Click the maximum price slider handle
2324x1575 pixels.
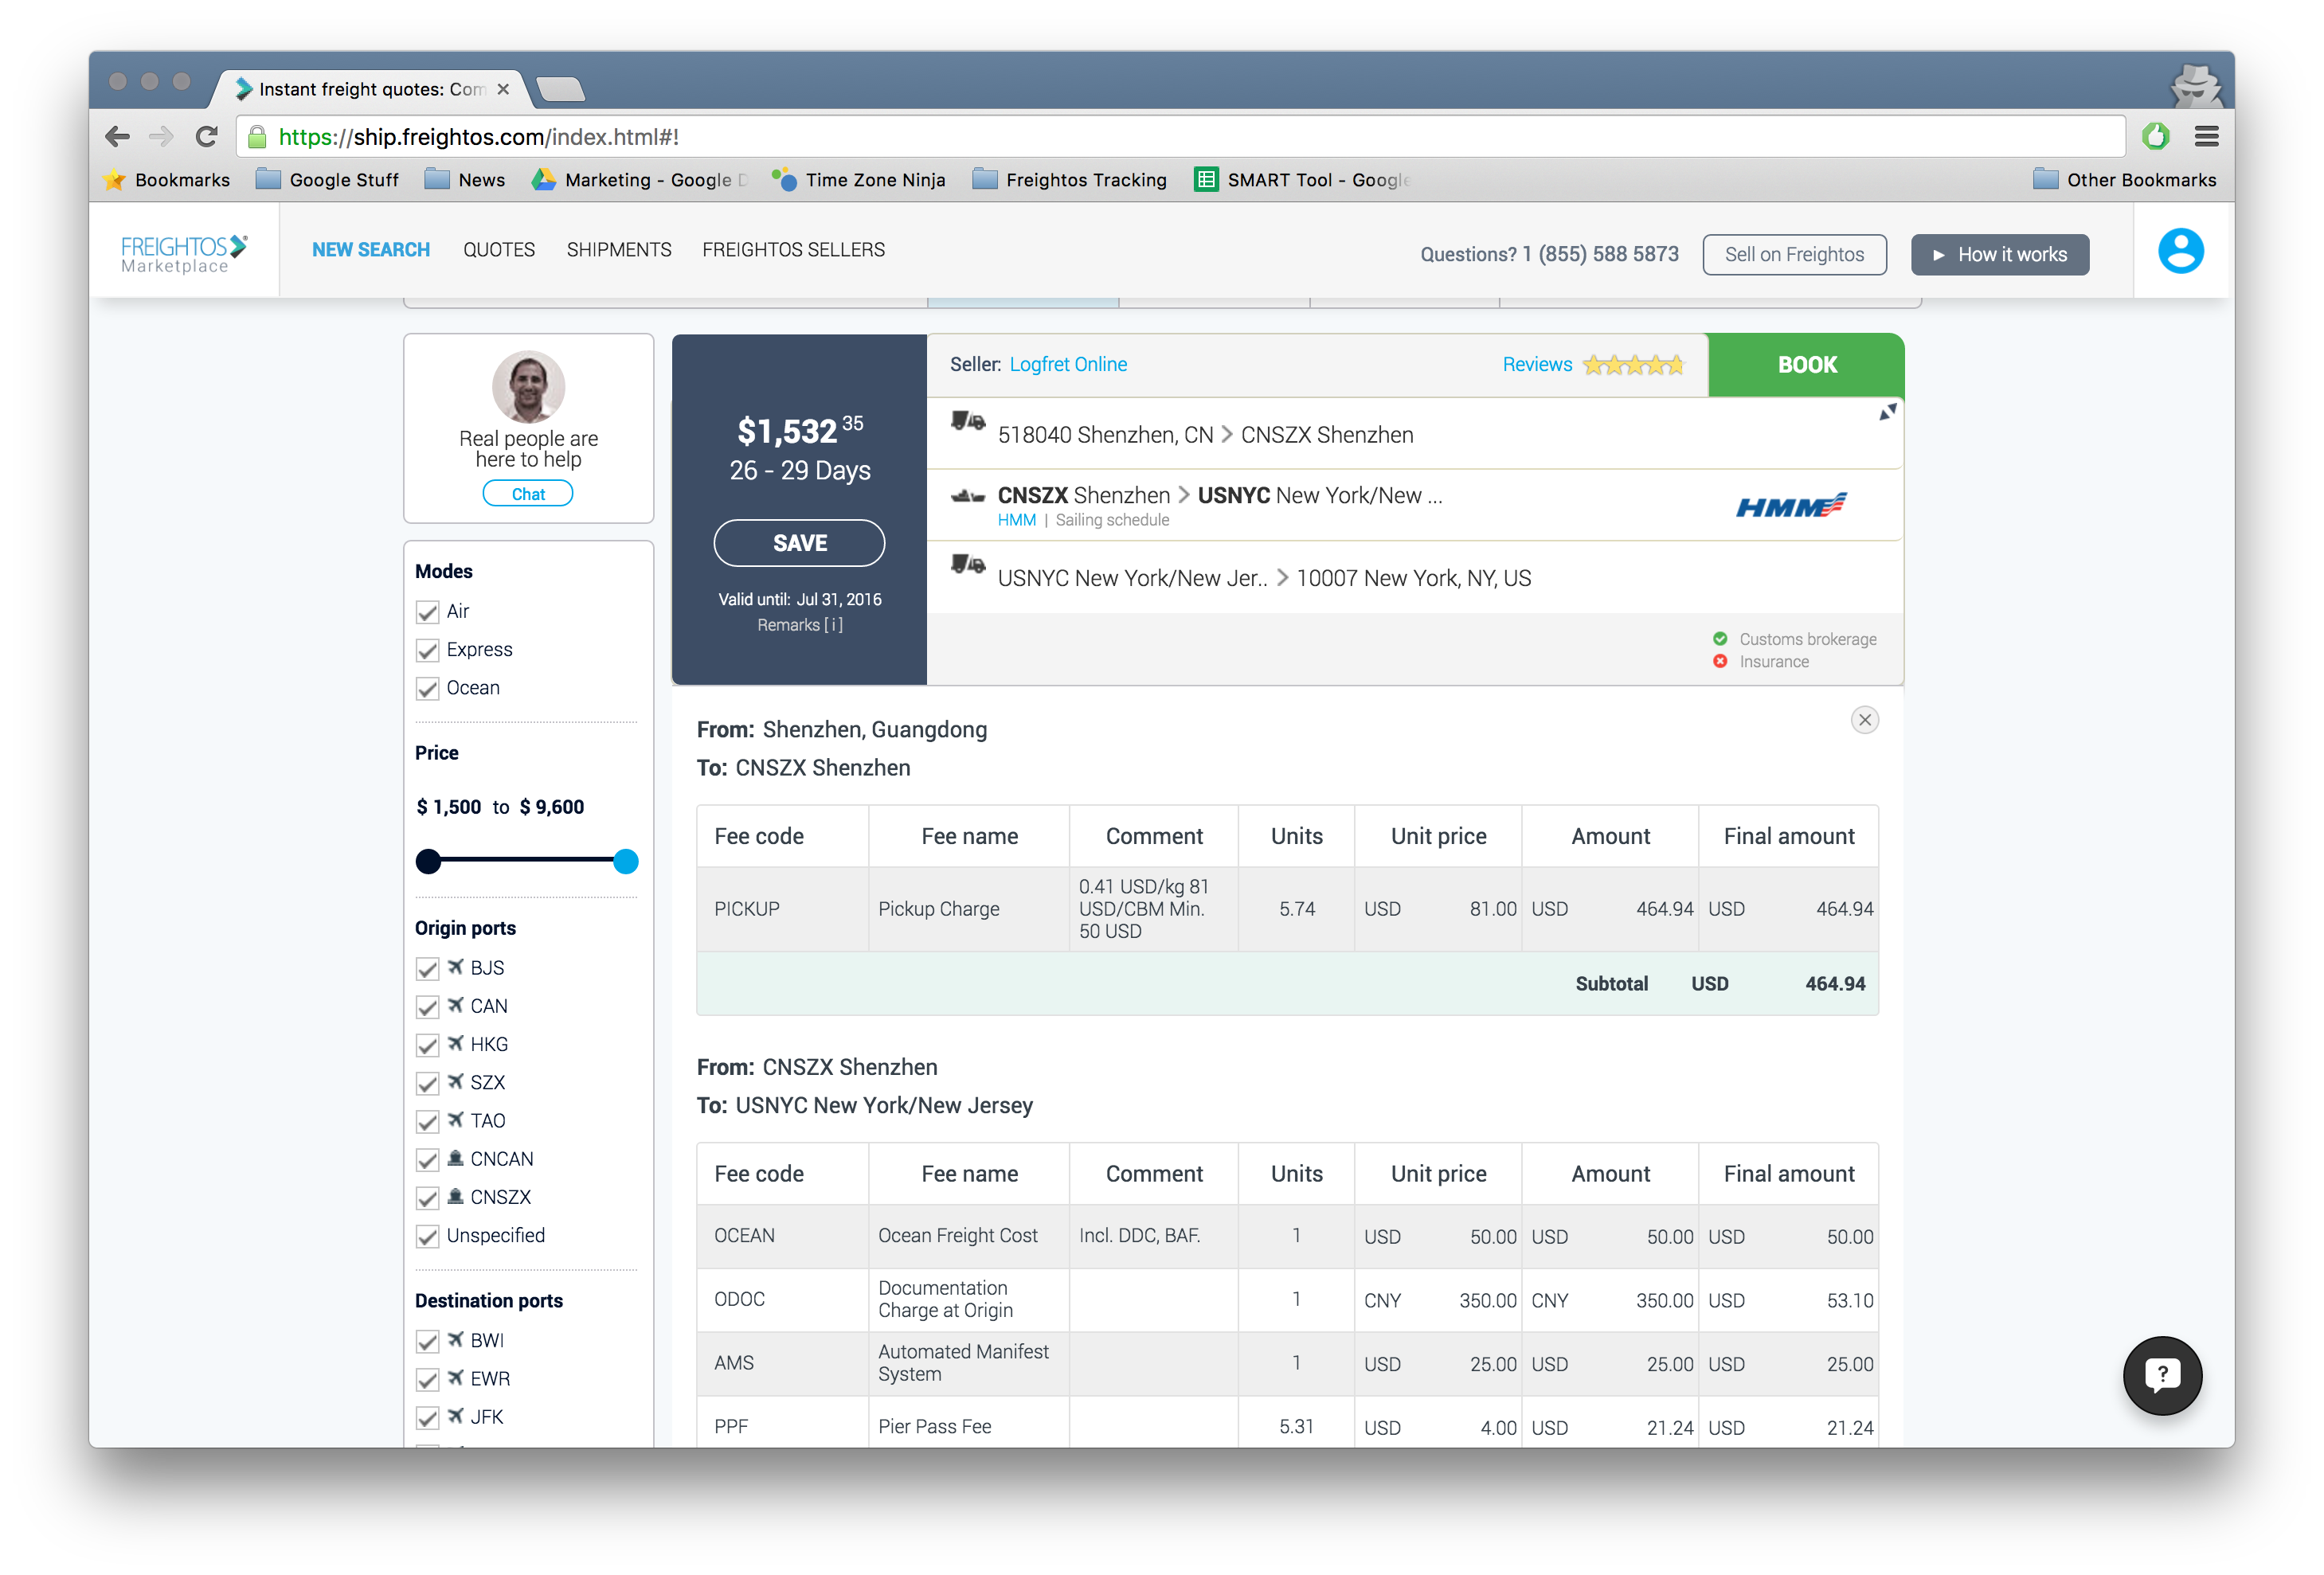(625, 862)
